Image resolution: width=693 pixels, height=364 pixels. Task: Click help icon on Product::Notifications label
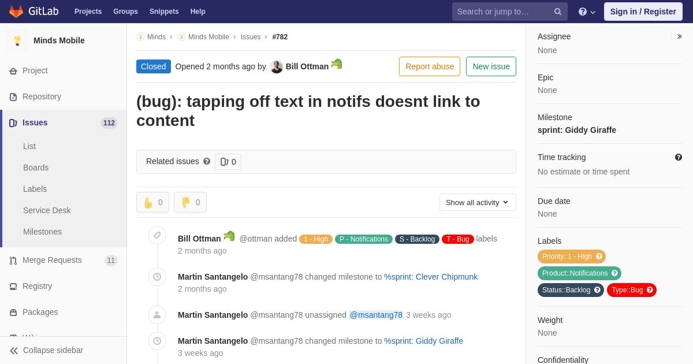pyautogui.click(x=614, y=273)
